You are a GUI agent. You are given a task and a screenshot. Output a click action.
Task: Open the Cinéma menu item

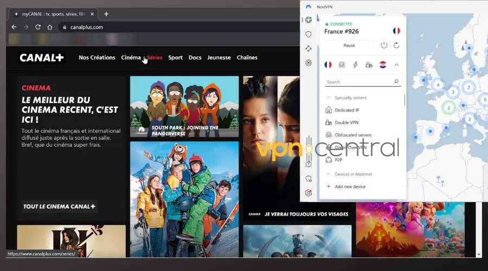[131, 57]
